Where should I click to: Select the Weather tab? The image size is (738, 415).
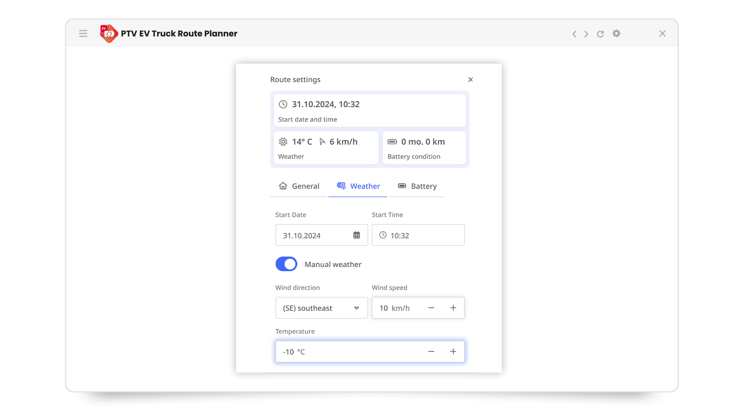click(x=358, y=186)
